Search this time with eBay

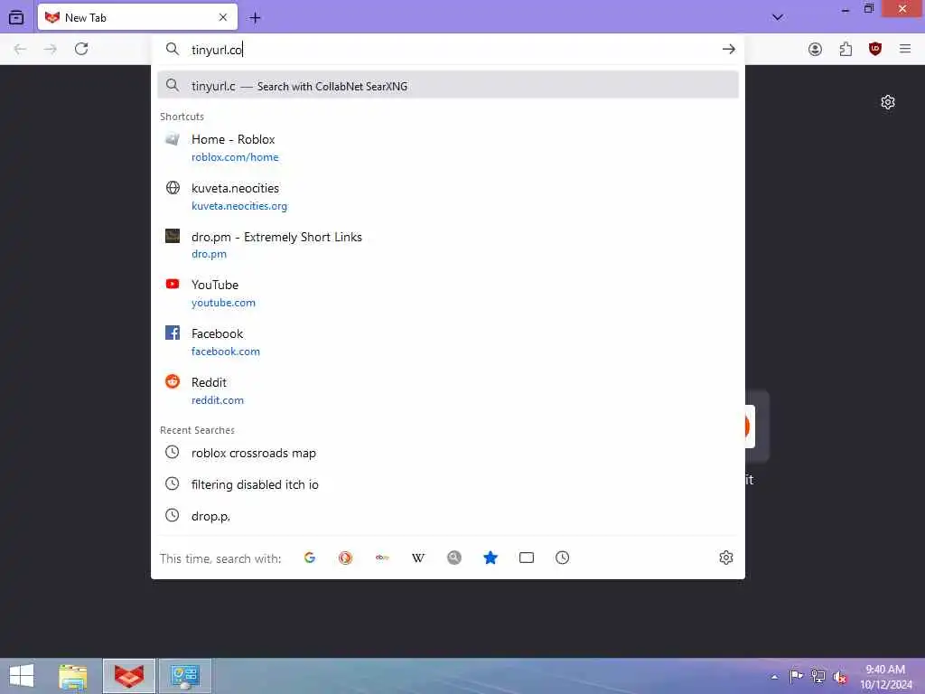382,558
